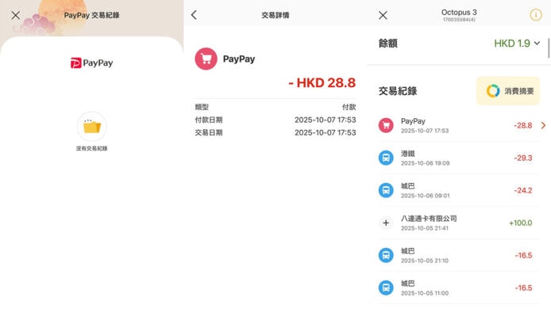The height and width of the screenshot is (309, 551).
Task: Tap the bus icon on 港鐵 row
Action: (386, 158)
